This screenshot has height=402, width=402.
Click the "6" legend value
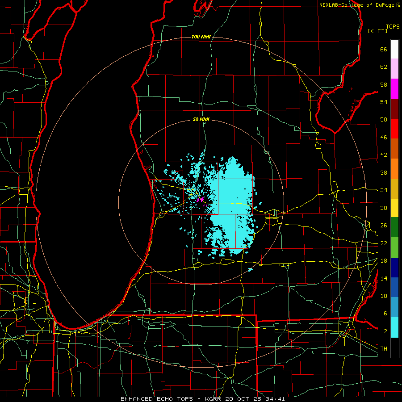coord(385,313)
